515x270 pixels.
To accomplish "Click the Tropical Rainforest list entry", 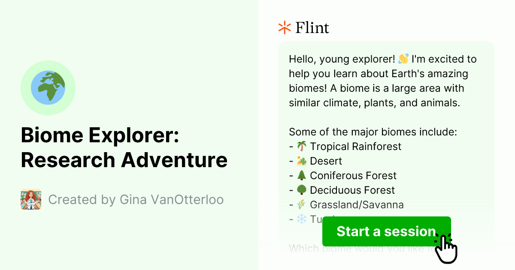I will pos(355,146).
